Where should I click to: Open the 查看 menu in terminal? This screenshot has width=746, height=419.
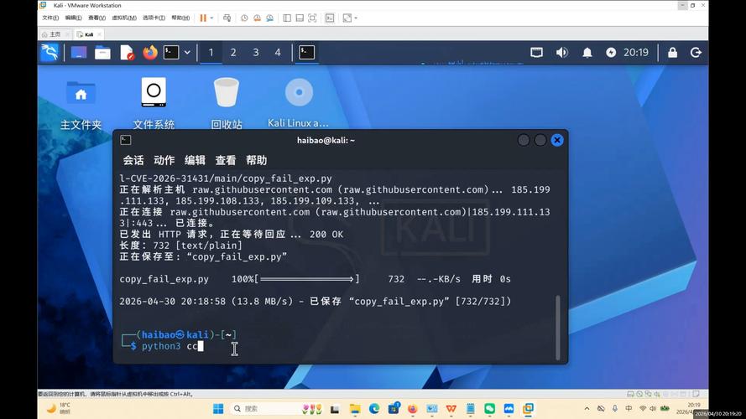click(226, 160)
